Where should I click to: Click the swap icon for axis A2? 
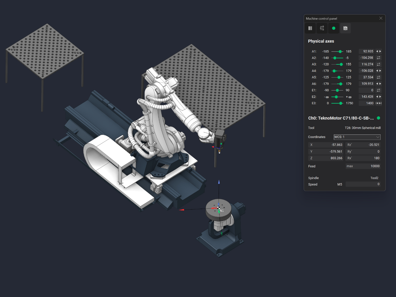point(378,58)
